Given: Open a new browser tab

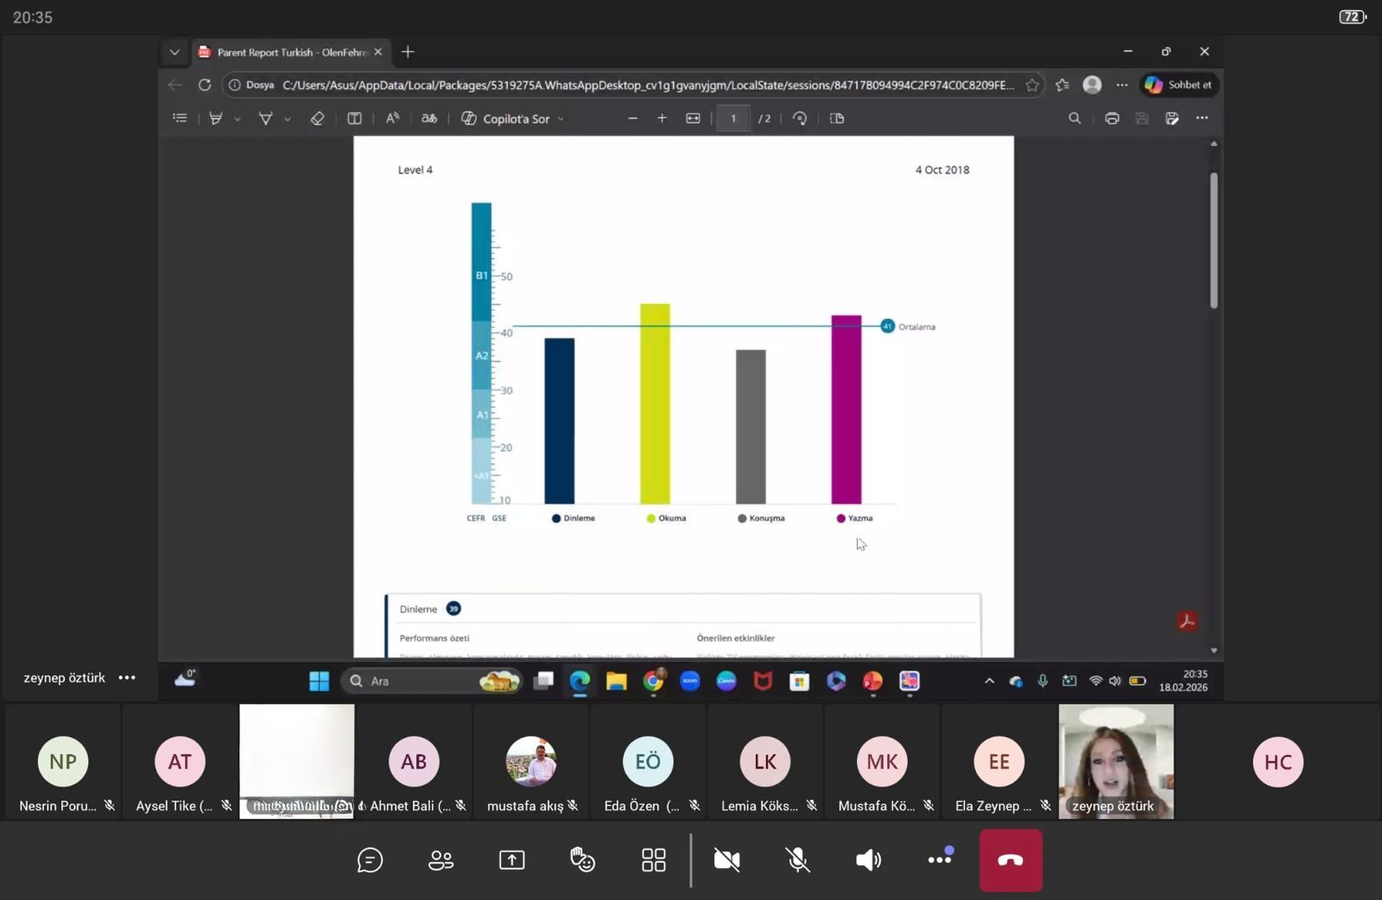Looking at the screenshot, I should [408, 52].
